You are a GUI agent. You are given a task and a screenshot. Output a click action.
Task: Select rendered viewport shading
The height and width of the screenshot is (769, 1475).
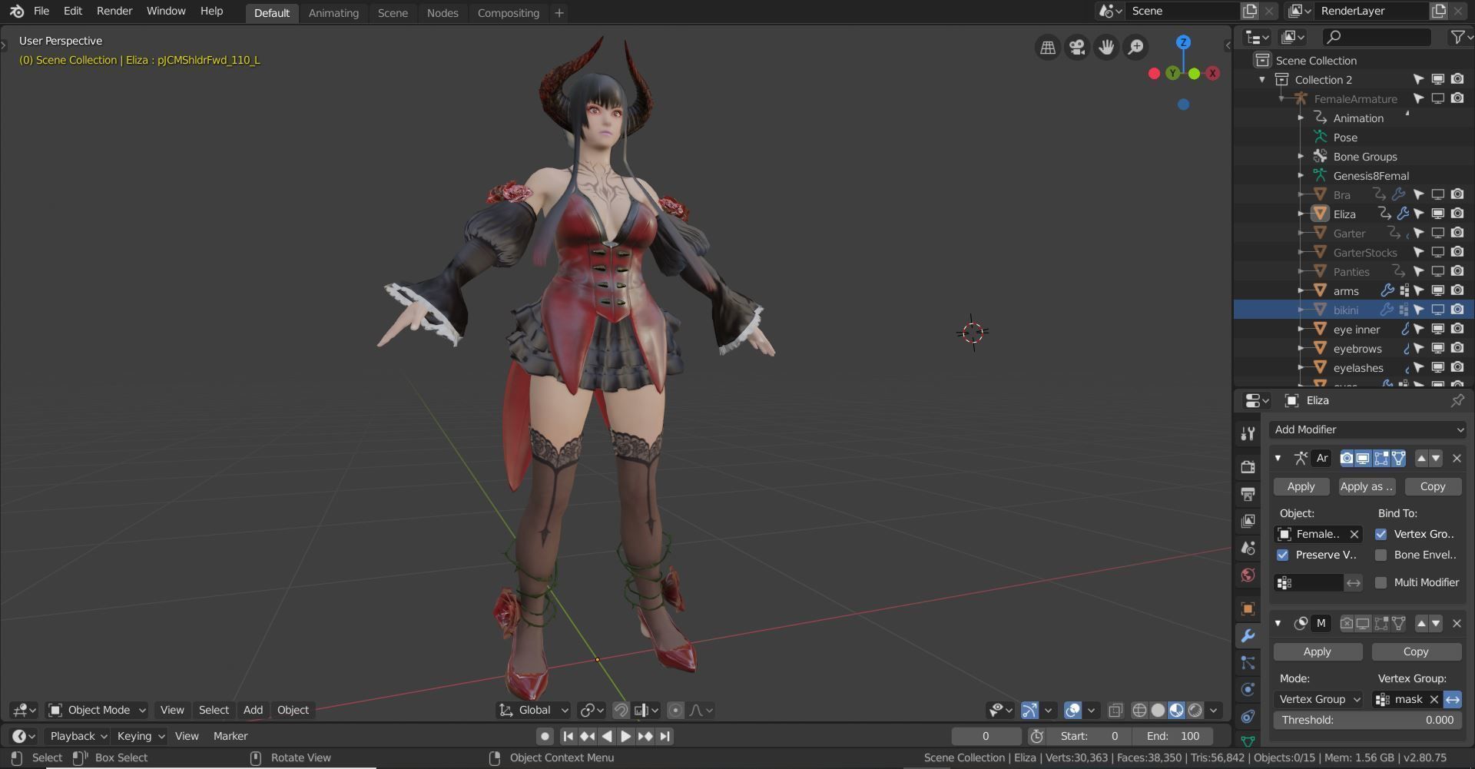[x=1195, y=710]
